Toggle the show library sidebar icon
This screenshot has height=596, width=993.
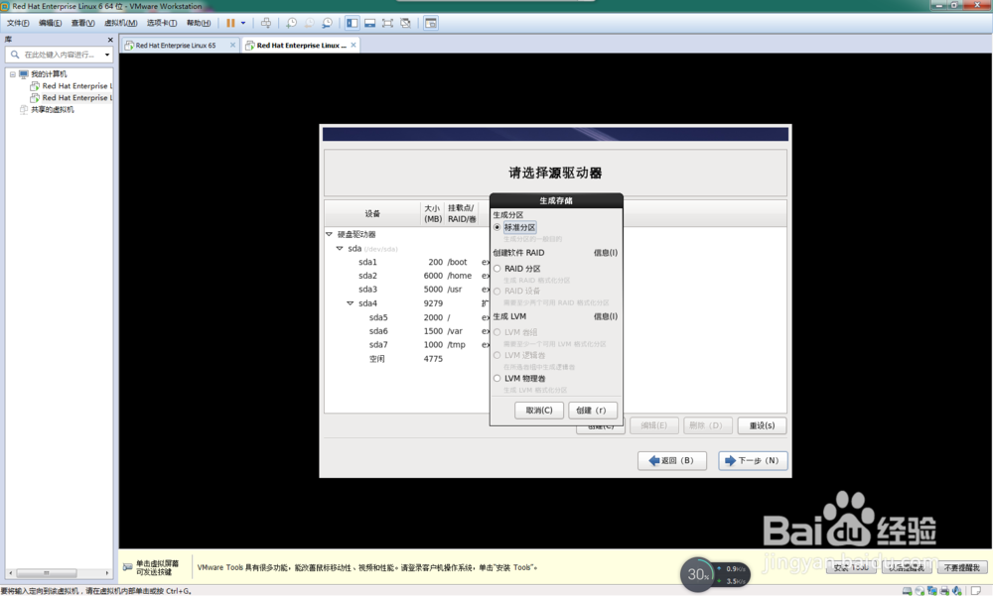pos(353,23)
